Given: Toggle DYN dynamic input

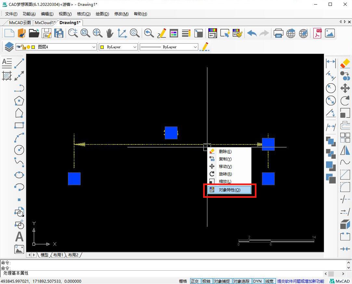Looking at the screenshot, I should point(257,281).
